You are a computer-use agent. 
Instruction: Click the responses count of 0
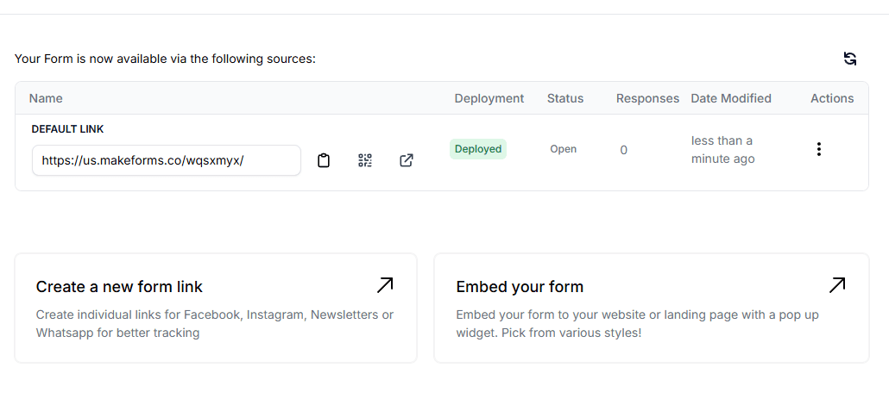click(x=623, y=150)
